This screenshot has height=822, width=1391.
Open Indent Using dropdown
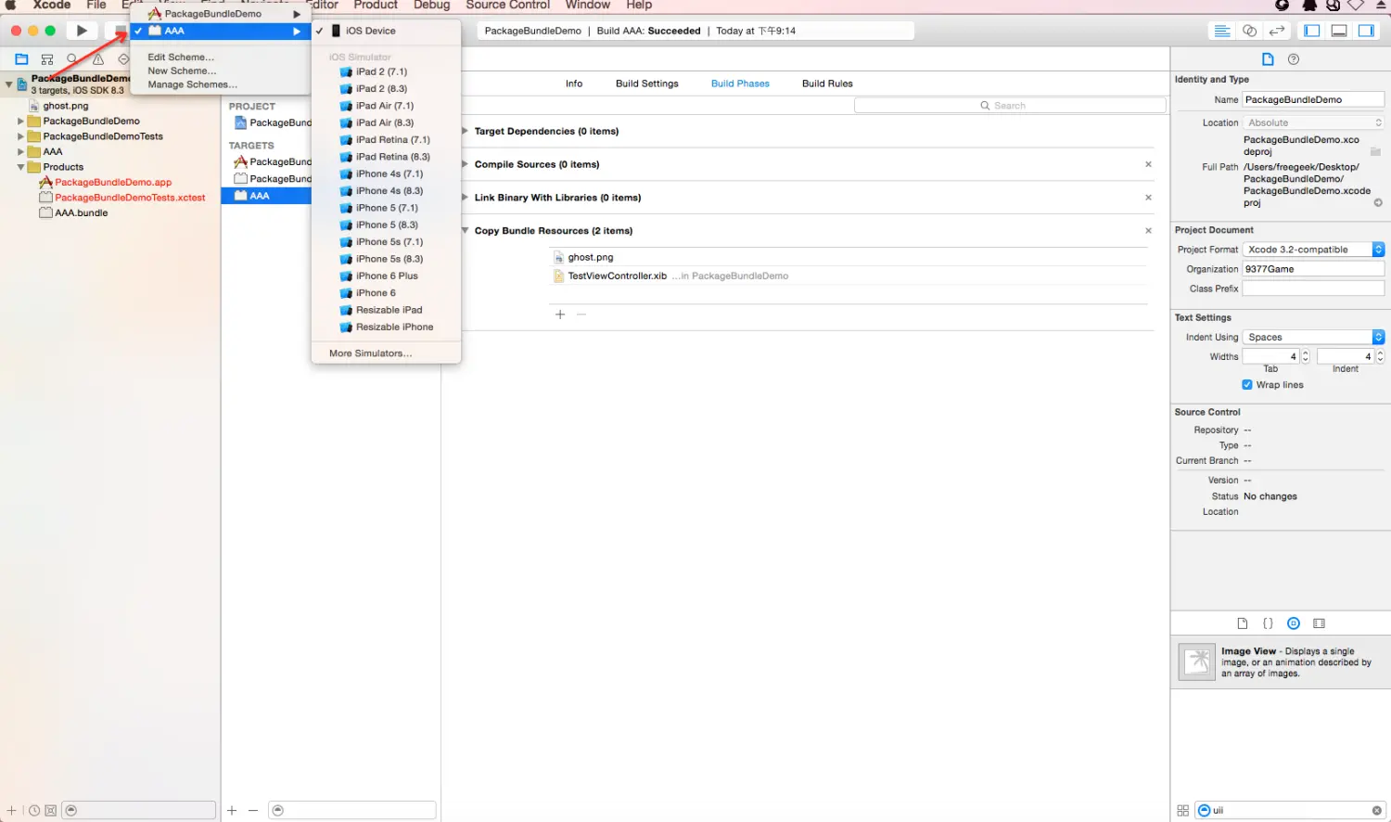1313,337
